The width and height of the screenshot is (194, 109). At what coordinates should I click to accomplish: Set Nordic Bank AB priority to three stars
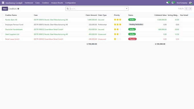click(x=120, y=20)
